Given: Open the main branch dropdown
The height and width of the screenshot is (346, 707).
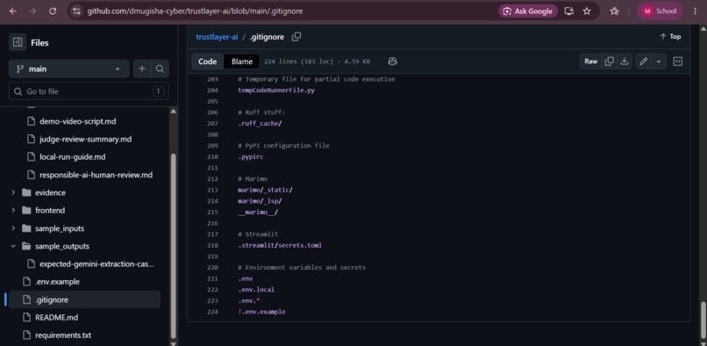Looking at the screenshot, I should click(x=69, y=68).
